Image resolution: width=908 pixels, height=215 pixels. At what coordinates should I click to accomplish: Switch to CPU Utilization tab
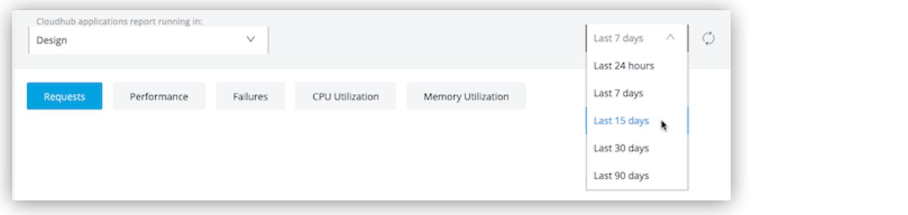point(346,96)
